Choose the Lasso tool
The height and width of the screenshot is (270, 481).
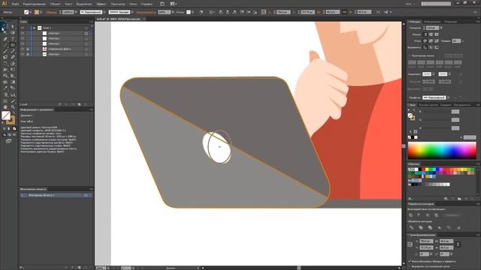(x=13, y=33)
